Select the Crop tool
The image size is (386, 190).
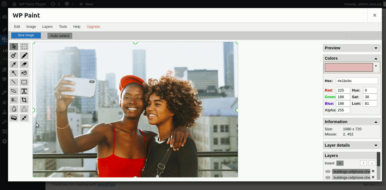point(24,100)
